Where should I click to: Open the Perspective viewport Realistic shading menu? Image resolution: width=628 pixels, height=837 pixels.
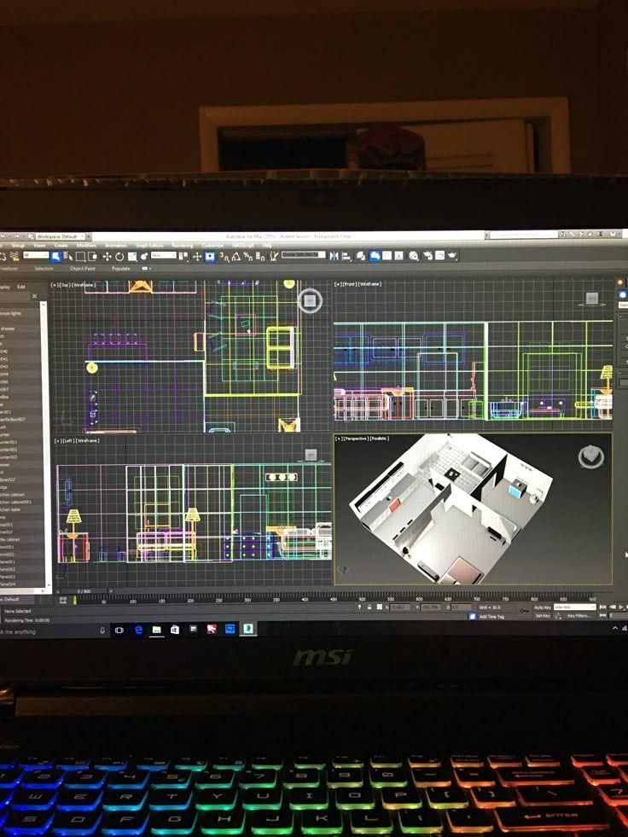tap(379, 439)
